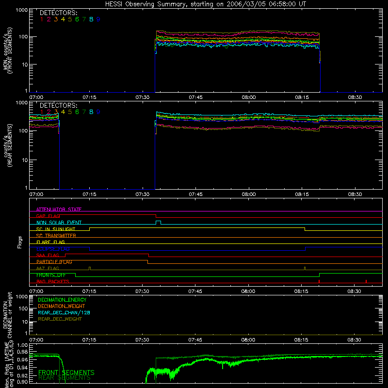Screen dimensions: 388x388
Task: Click olive detector 5 in front segments legend
Action: pos(70,19)
